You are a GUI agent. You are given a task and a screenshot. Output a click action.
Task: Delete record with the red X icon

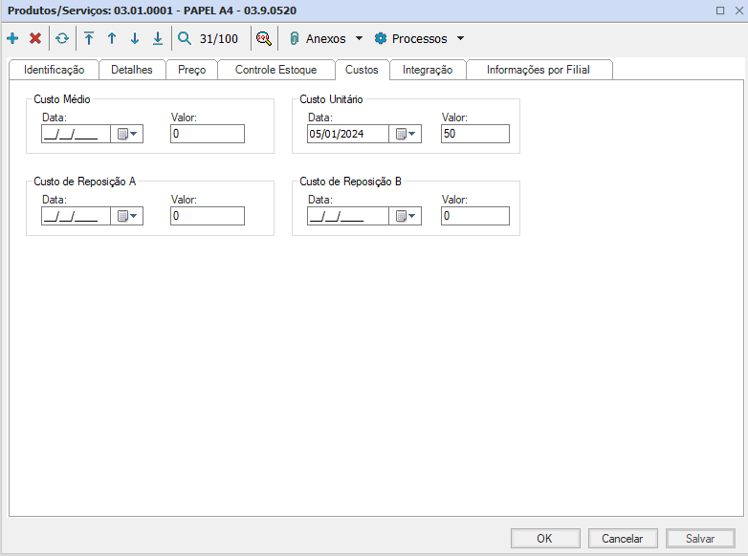tap(35, 39)
